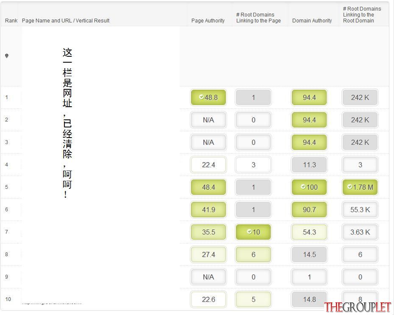Screen dimensions: 394x315
Task: Select the checked 1.78 M root domains badge
Action: click(360, 187)
